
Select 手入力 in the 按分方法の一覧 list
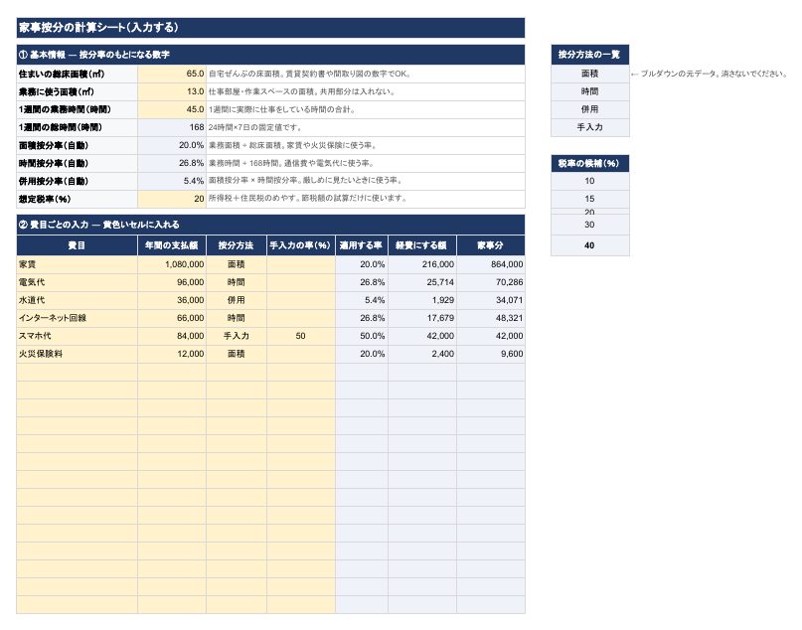pyautogui.click(x=589, y=127)
